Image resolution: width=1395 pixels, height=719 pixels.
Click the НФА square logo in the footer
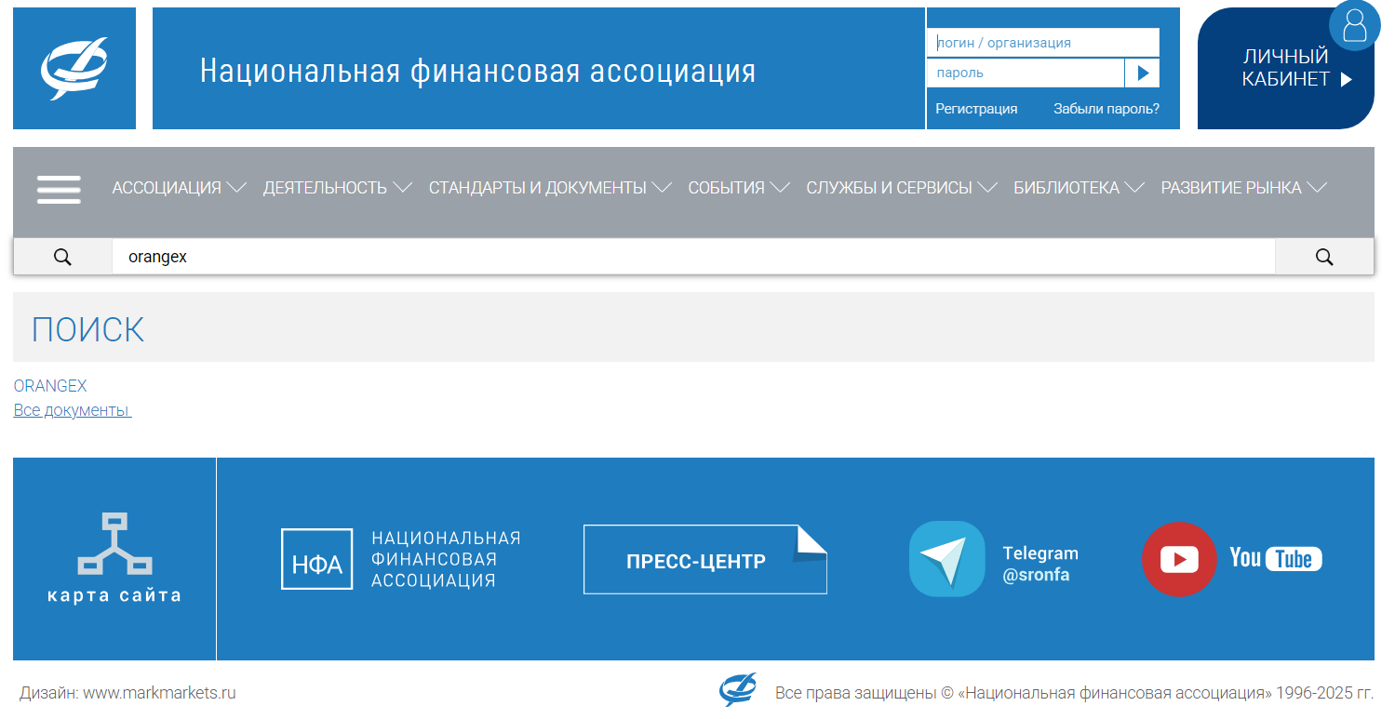coord(317,559)
